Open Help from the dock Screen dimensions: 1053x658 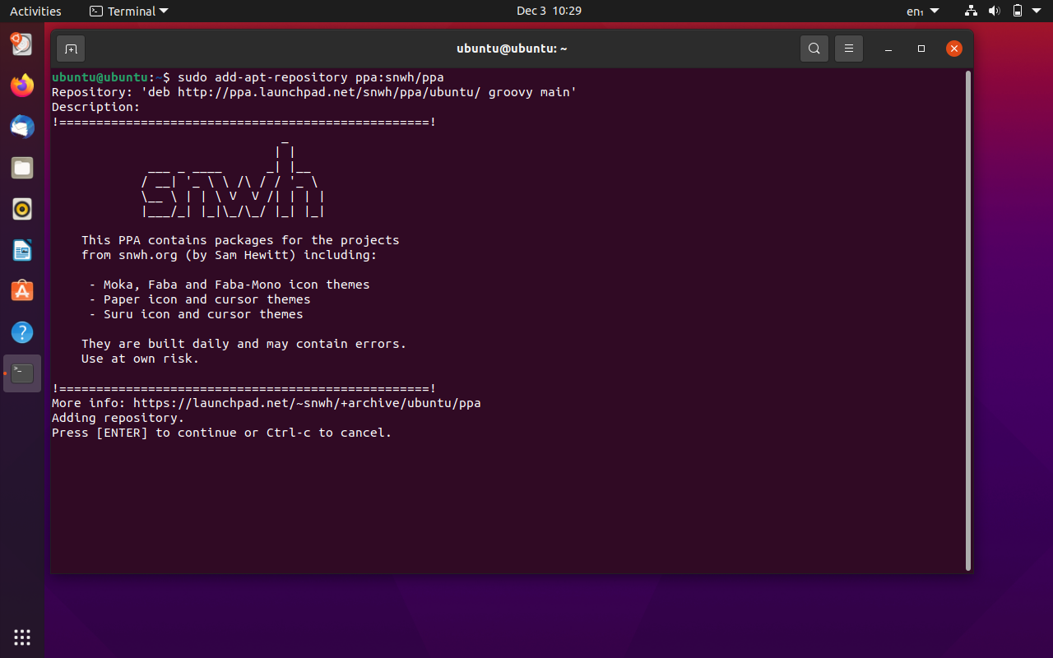22,332
